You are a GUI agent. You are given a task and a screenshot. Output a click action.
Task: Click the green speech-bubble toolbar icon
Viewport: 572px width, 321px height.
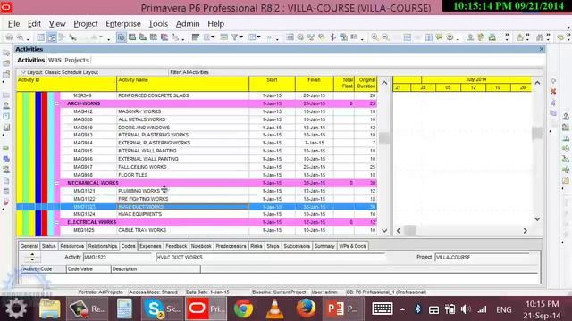(439, 37)
